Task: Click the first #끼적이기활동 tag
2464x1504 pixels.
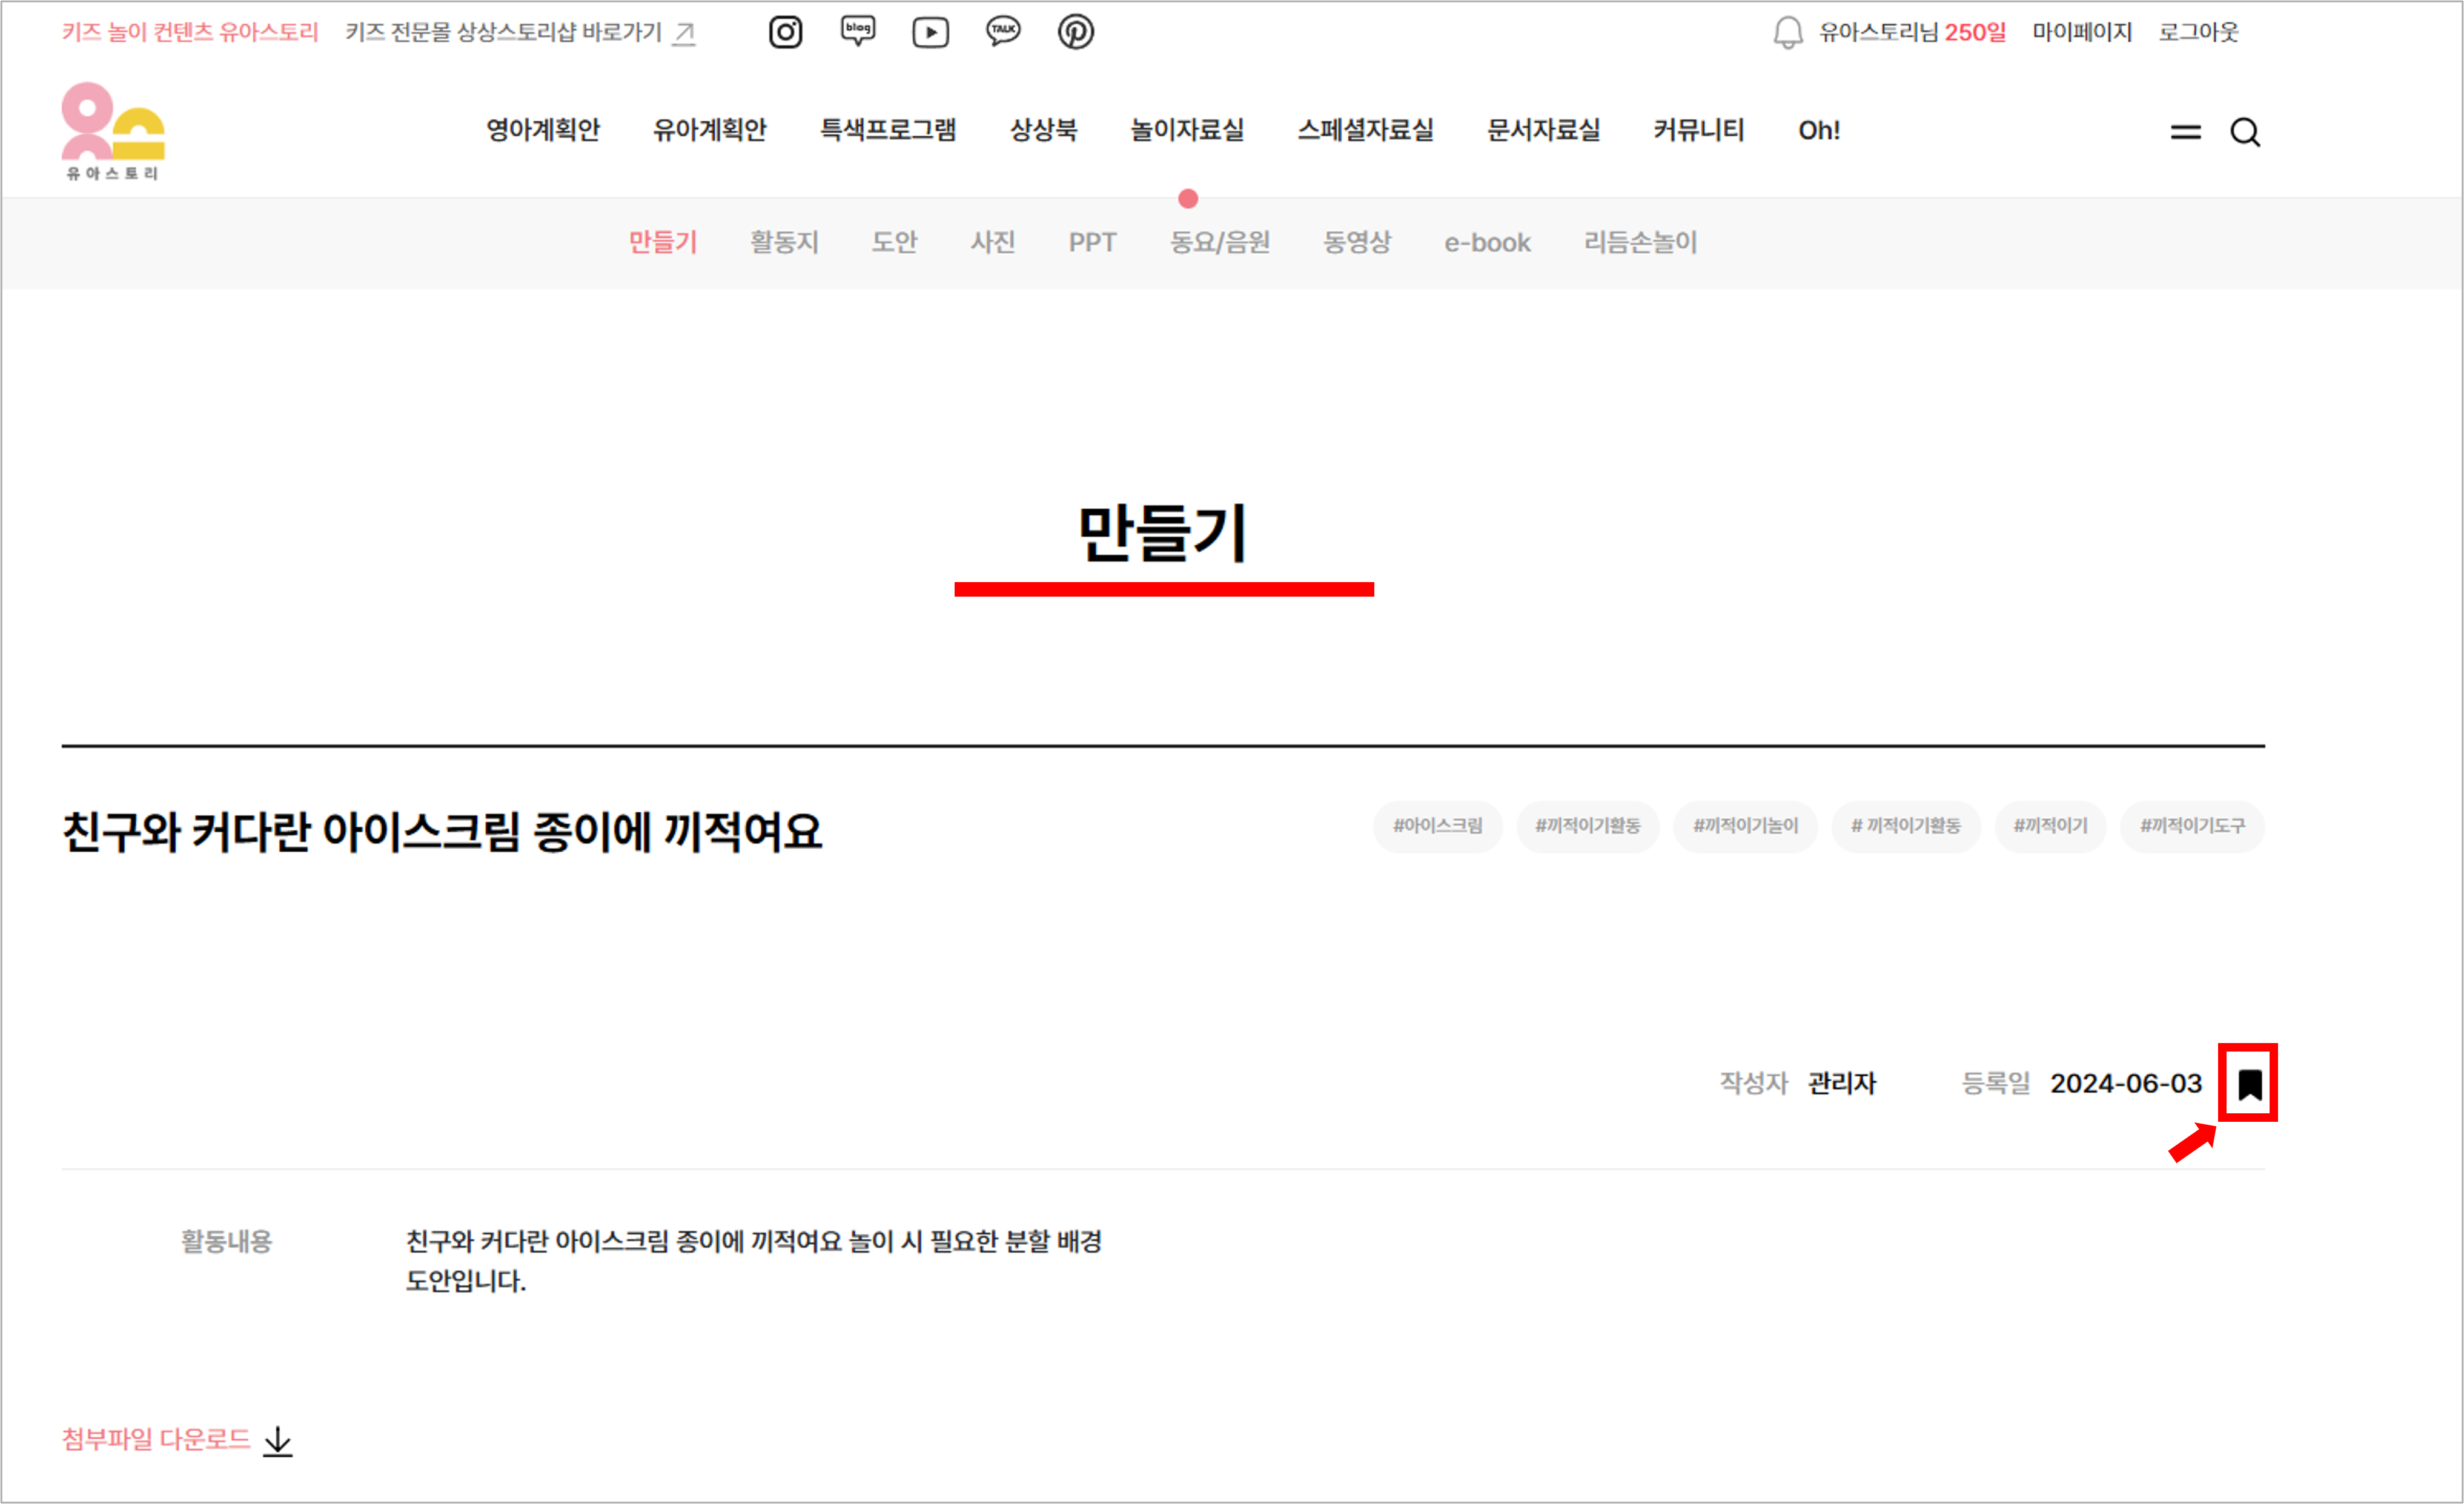Action: pyautogui.click(x=1587, y=826)
